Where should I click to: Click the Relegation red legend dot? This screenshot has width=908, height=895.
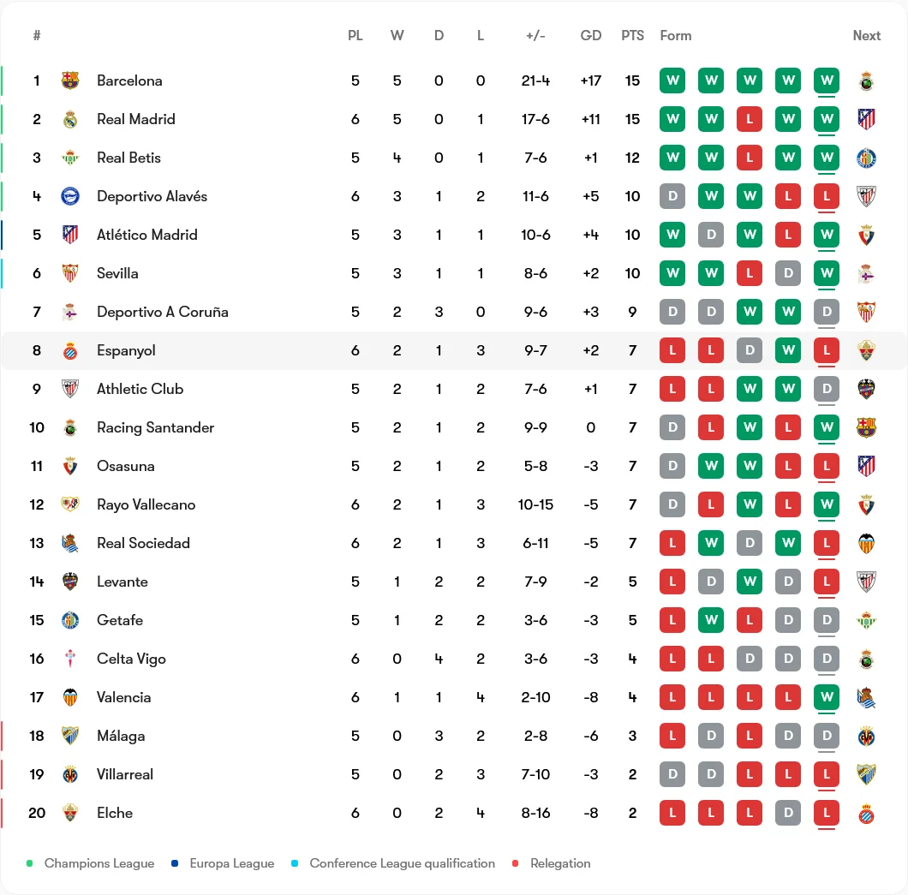(516, 863)
